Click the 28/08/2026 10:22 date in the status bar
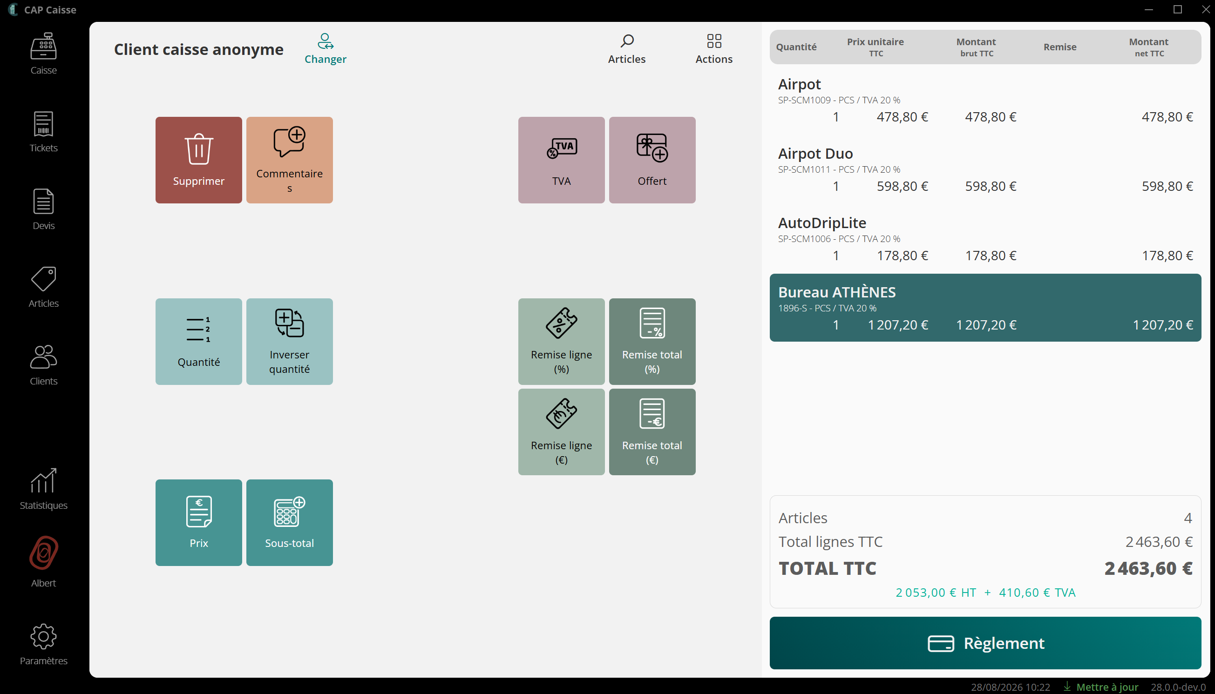Screen dimensions: 1215x694 pyautogui.click(x=1011, y=687)
